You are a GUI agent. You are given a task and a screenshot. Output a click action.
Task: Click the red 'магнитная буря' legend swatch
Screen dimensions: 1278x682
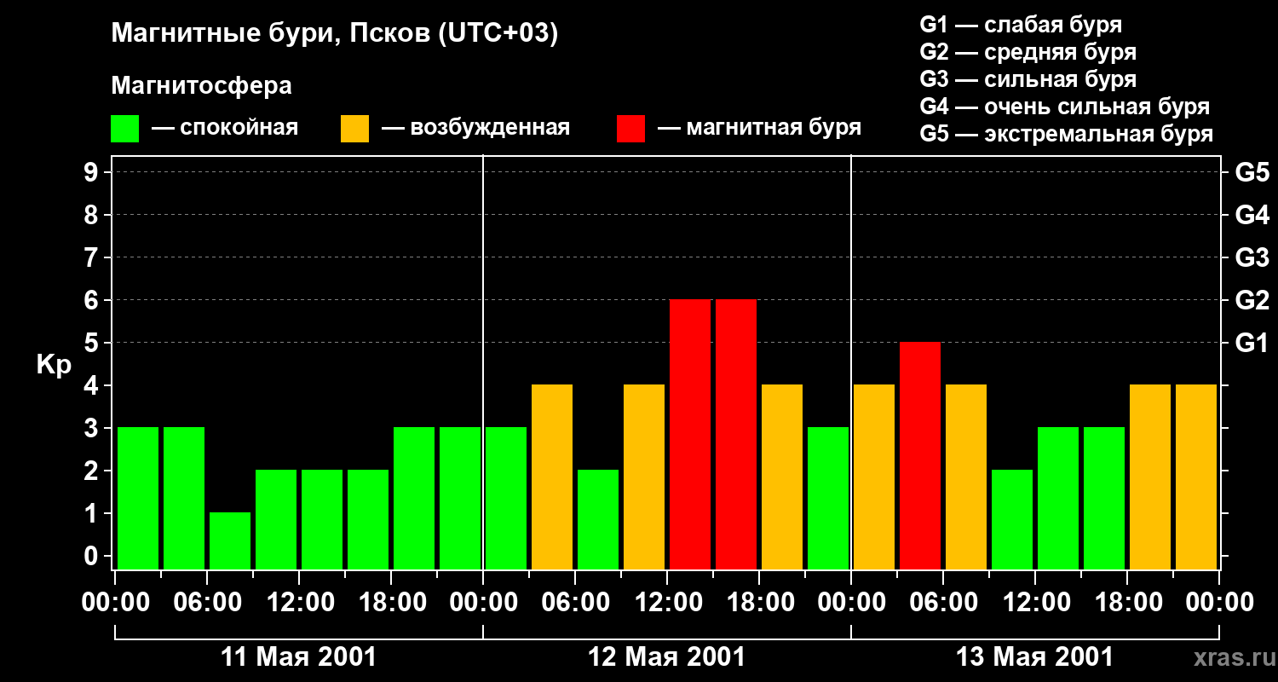630,128
